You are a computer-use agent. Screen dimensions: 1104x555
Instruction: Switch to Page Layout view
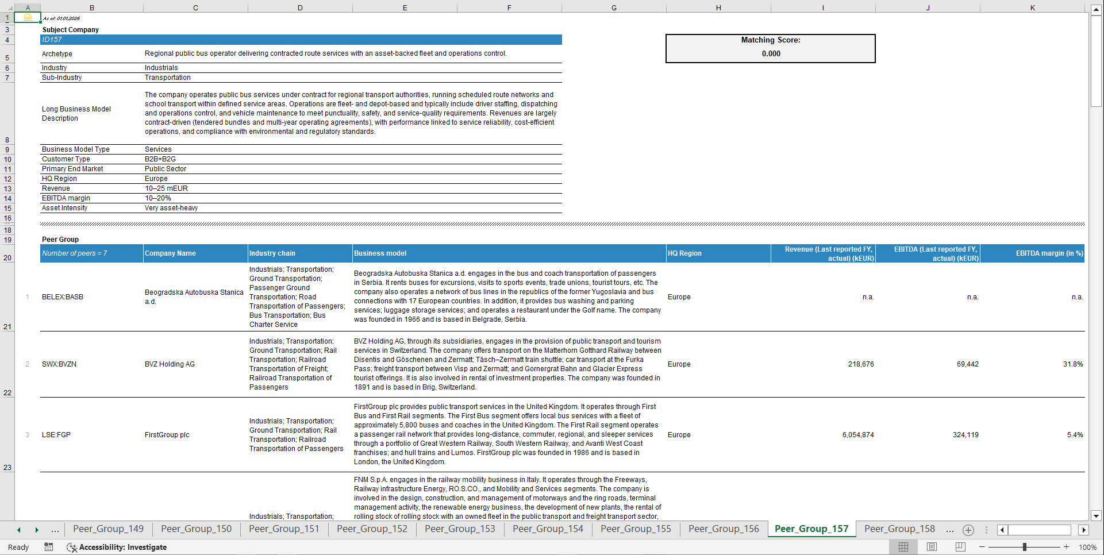(x=931, y=547)
